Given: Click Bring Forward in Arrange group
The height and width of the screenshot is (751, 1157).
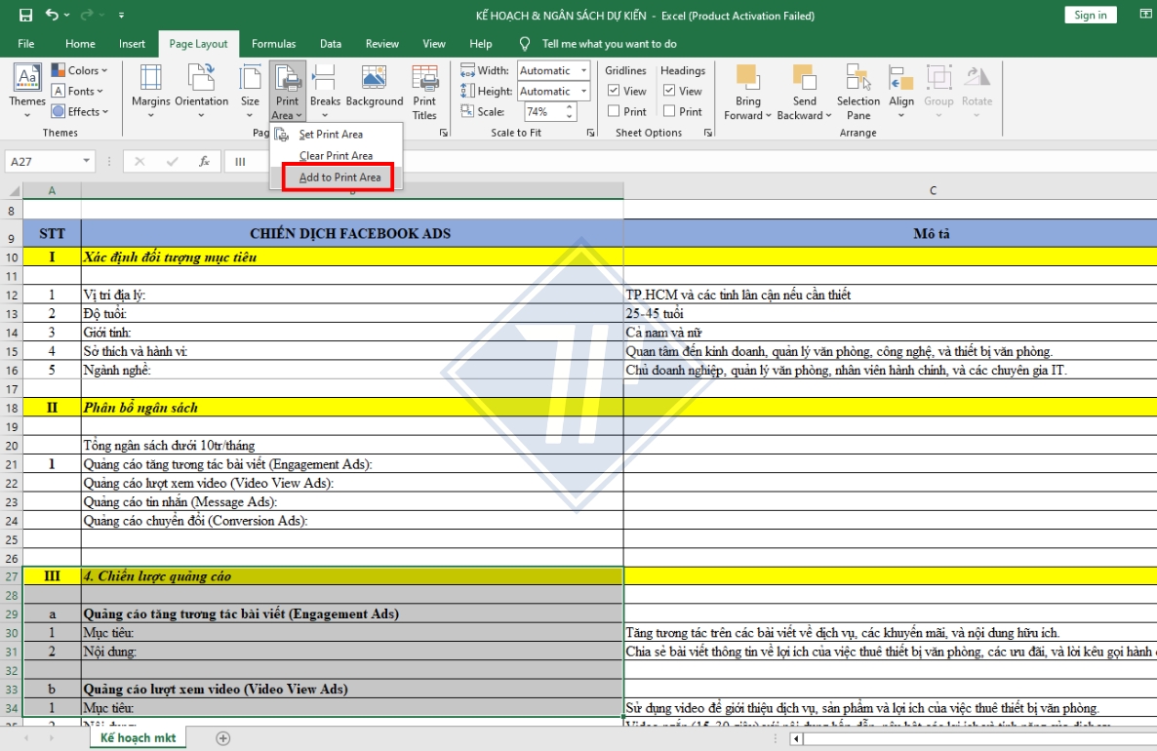Looking at the screenshot, I should coord(747,90).
